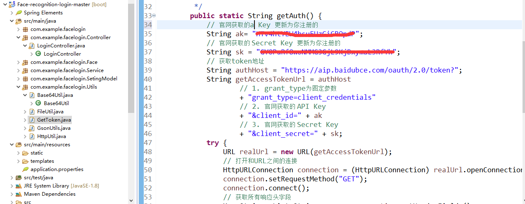Select the GsonUtils.java label
The image size is (525, 204).
[x=54, y=128]
